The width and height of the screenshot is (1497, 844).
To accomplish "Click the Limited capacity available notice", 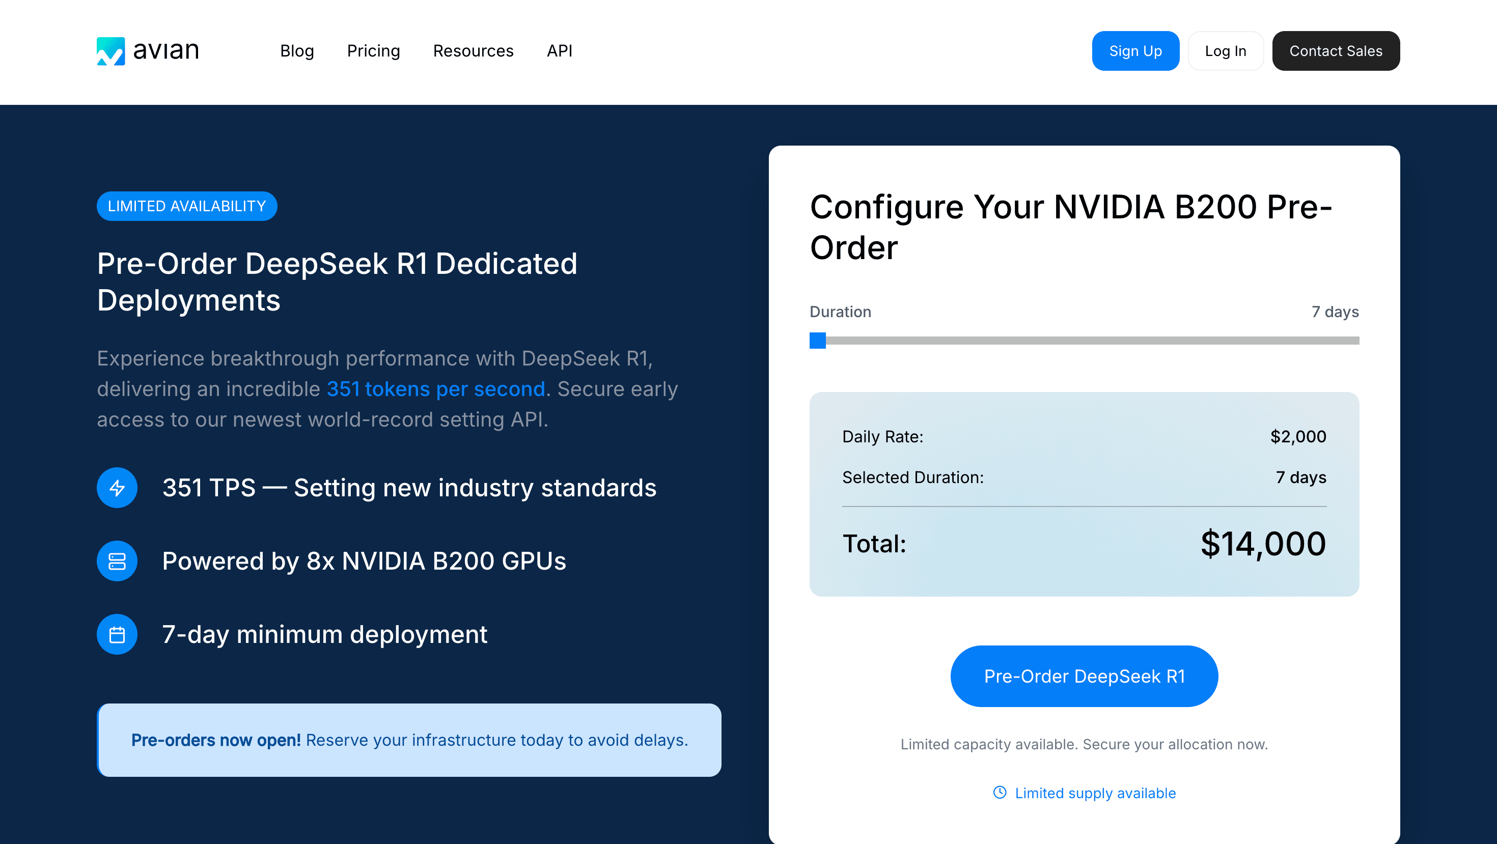I will [1085, 744].
